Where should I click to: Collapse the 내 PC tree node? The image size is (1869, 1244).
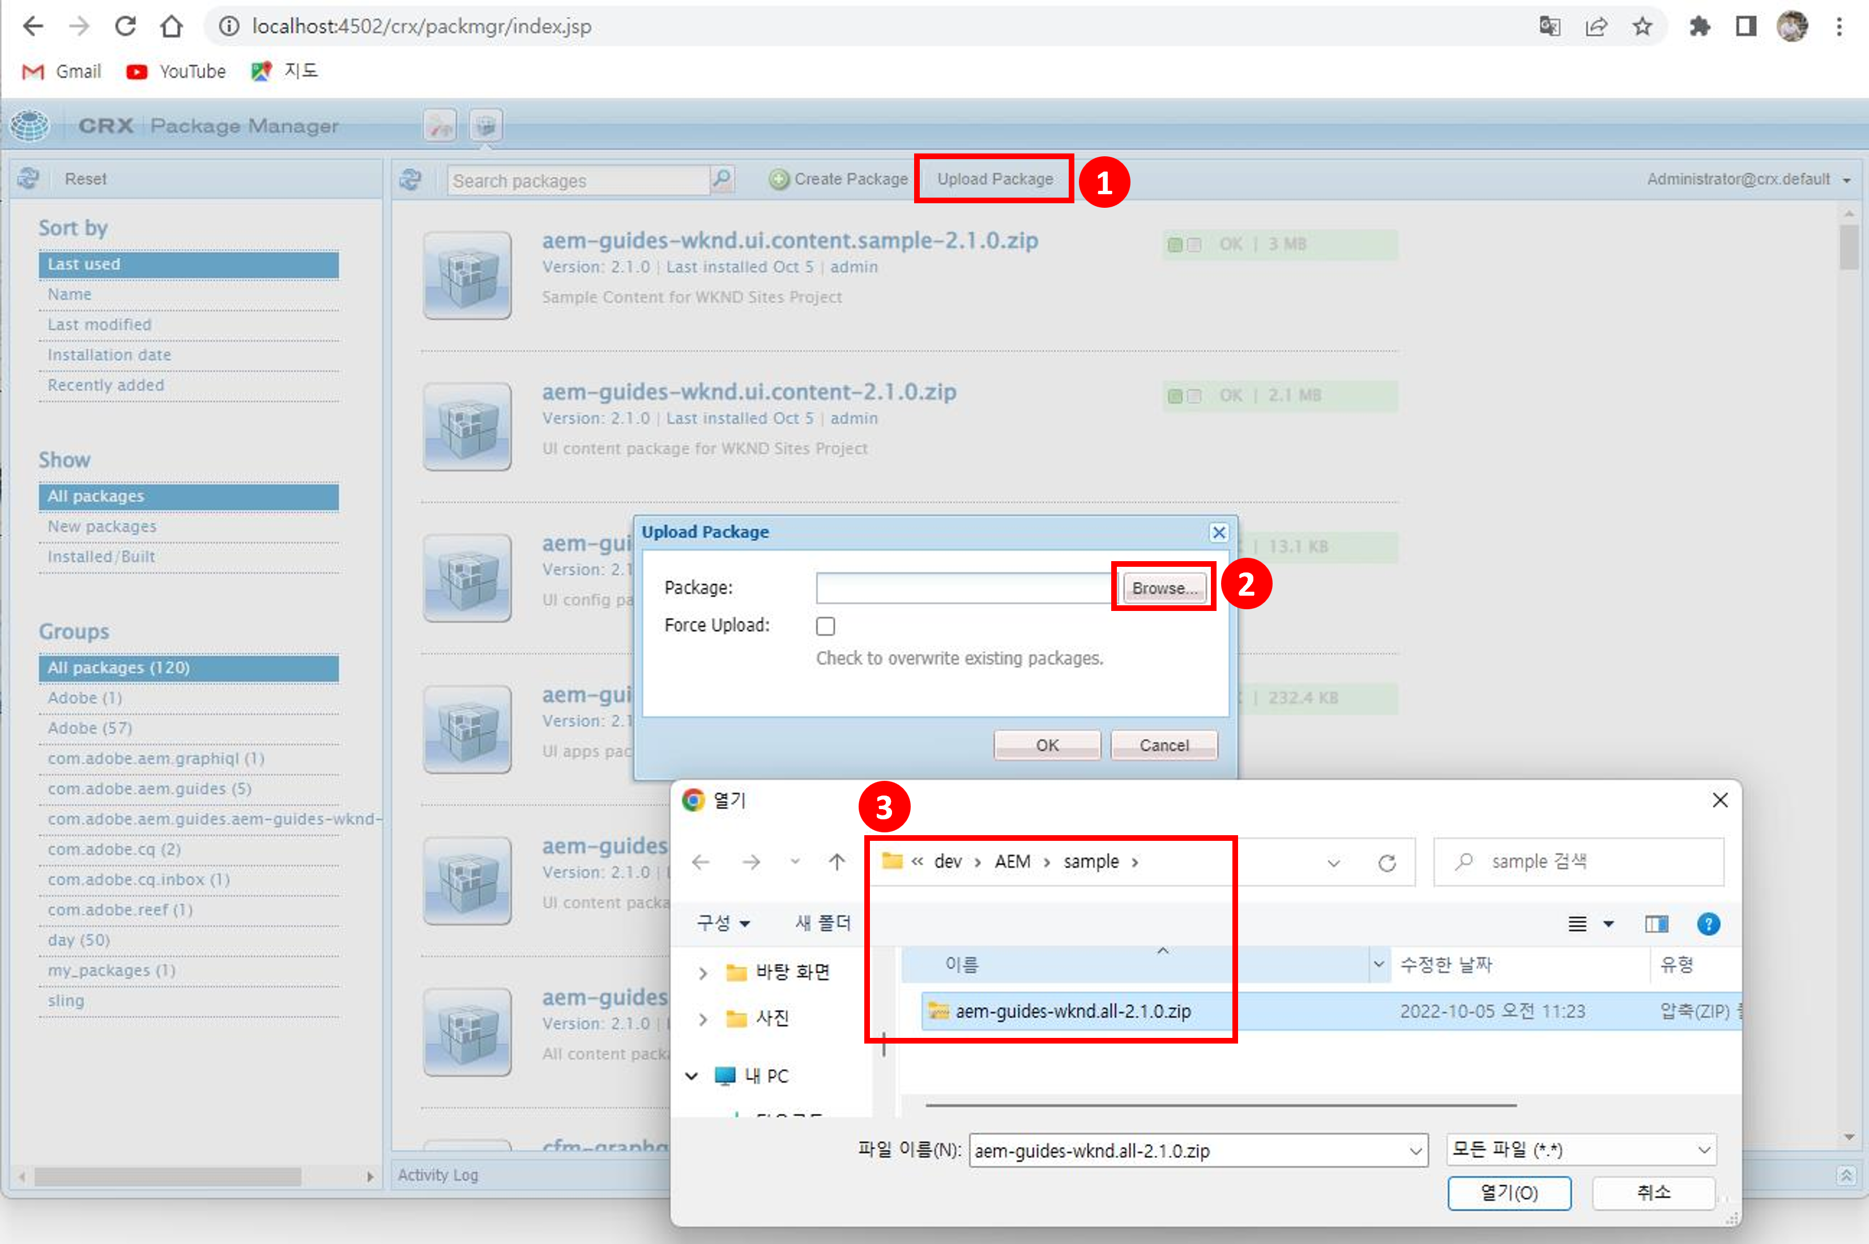(x=692, y=1076)
